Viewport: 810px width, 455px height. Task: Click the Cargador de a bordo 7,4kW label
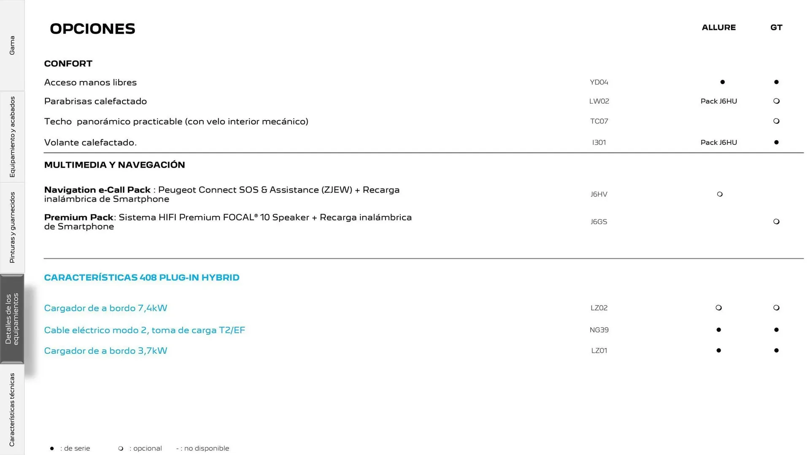coord(105,308)
